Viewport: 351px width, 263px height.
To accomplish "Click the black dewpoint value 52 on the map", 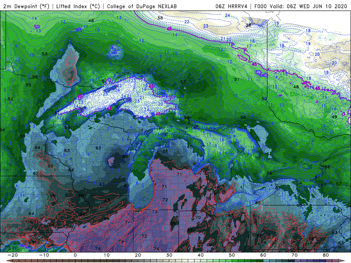I will tap(11, 99).
